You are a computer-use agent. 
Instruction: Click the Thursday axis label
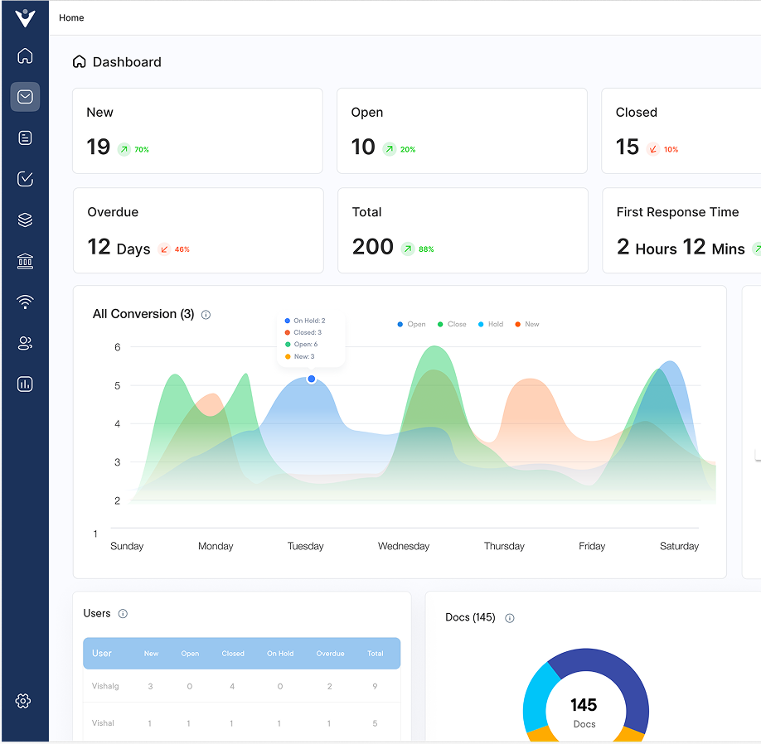pos(504,546)
